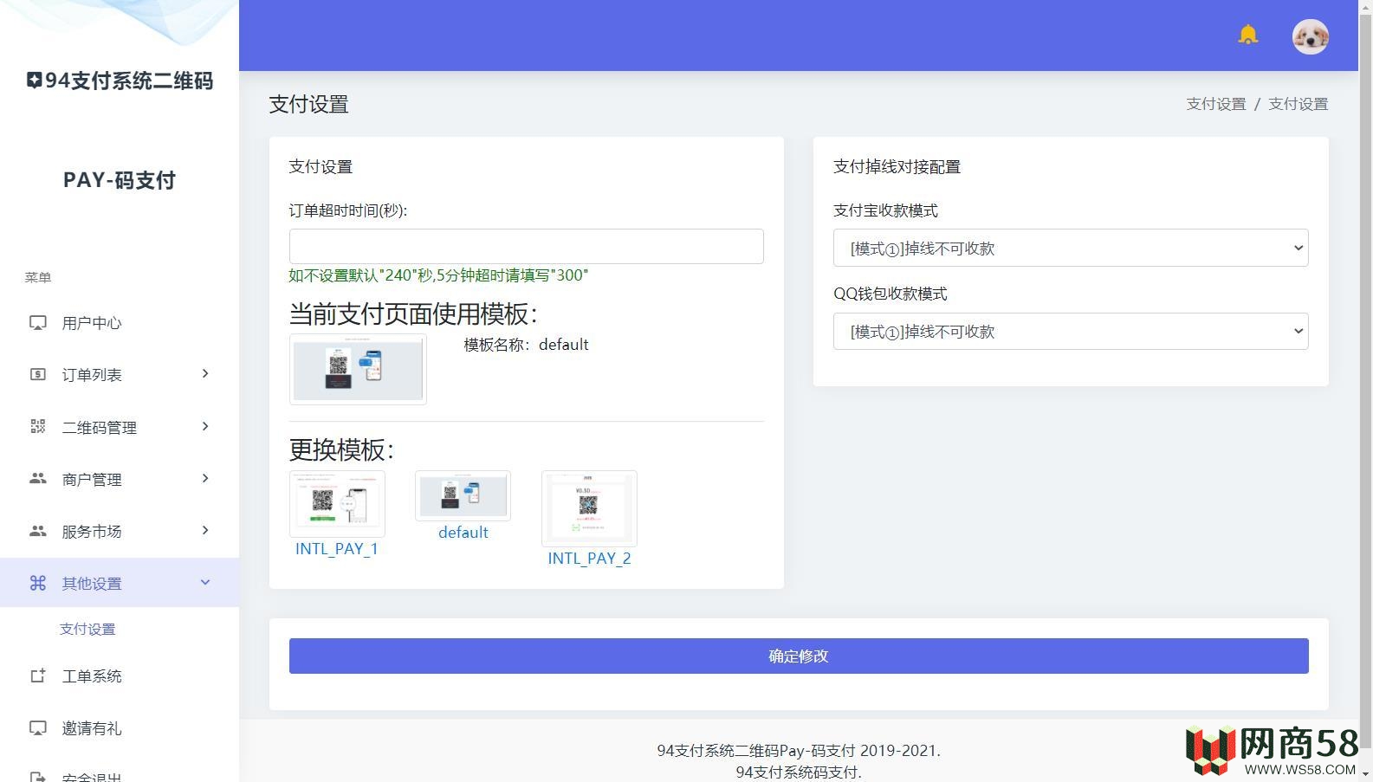Click the 订单列表 money icon
The image size is (1373, 782).
pyautogui.click(x=38, y=375)
